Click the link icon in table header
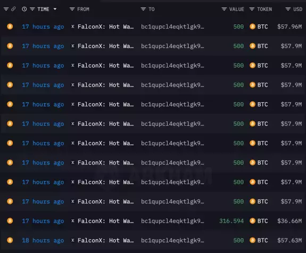The width and height of the screenshot is (306, 253). [x=13, y=9]
